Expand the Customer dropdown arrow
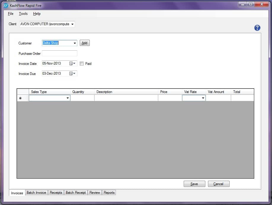The image size is (272, 205). pyautogui.click(x=75, y=43)
